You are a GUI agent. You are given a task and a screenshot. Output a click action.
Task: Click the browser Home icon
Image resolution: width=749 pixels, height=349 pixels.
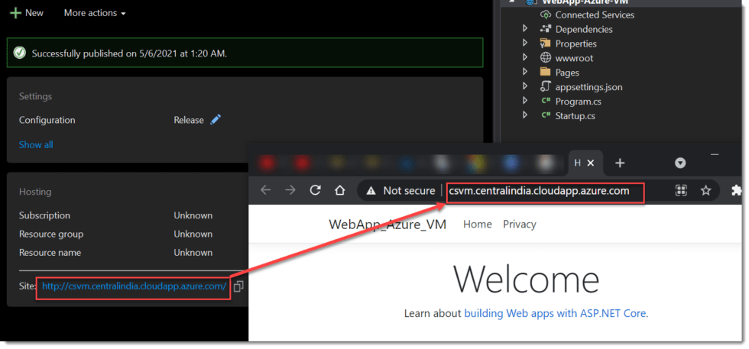tap(339, 190)
